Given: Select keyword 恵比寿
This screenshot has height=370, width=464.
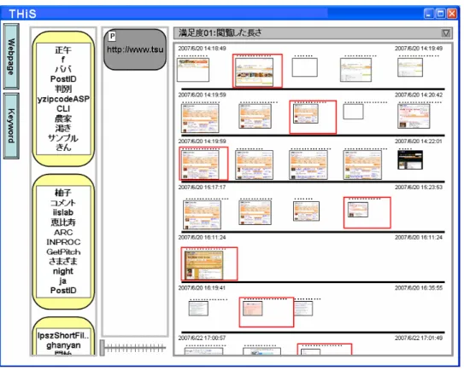Looking at the screenshot, I should coord(63,222).
